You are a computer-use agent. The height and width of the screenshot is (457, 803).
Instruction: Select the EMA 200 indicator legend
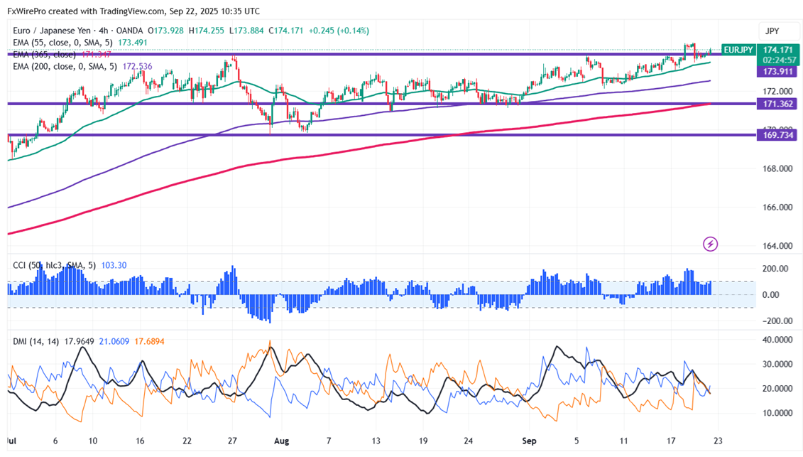(x=67, y=67)
